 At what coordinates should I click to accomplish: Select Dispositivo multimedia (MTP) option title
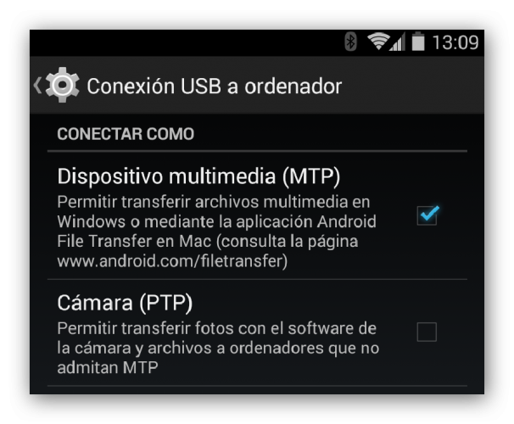[x=198, y=176]
